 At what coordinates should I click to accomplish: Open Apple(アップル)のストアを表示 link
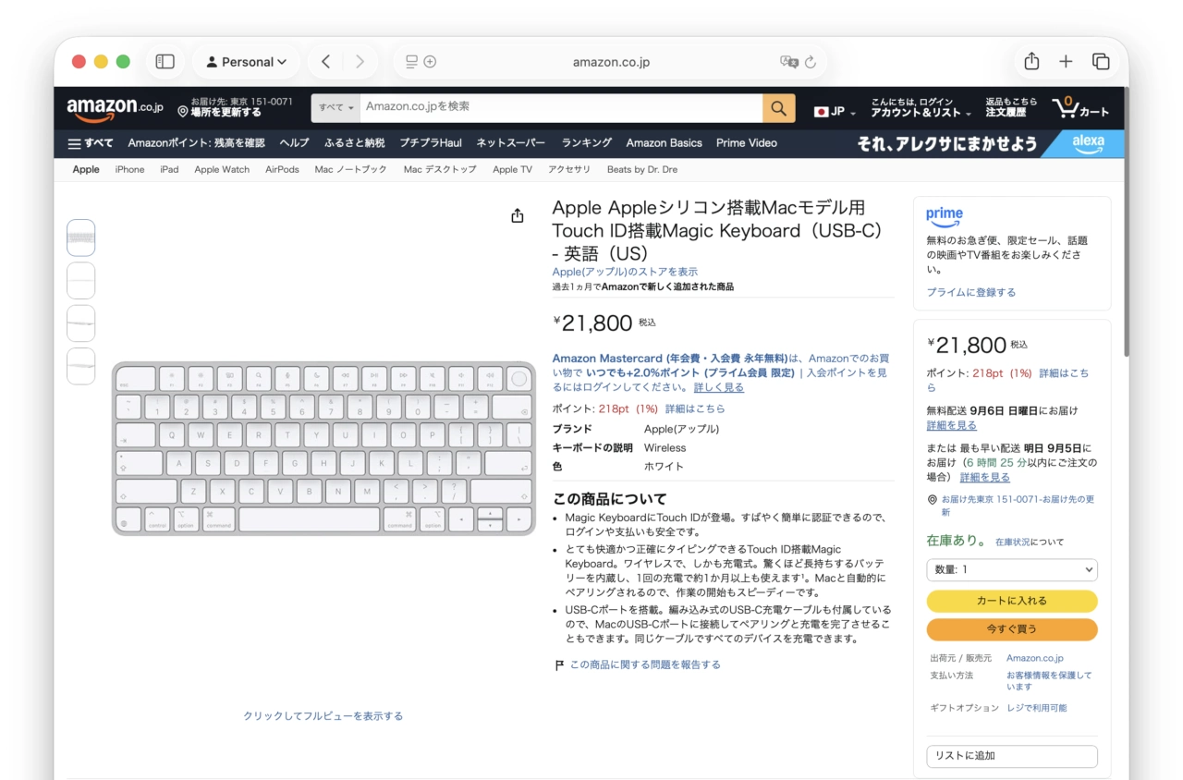click(x=625, y=272)
